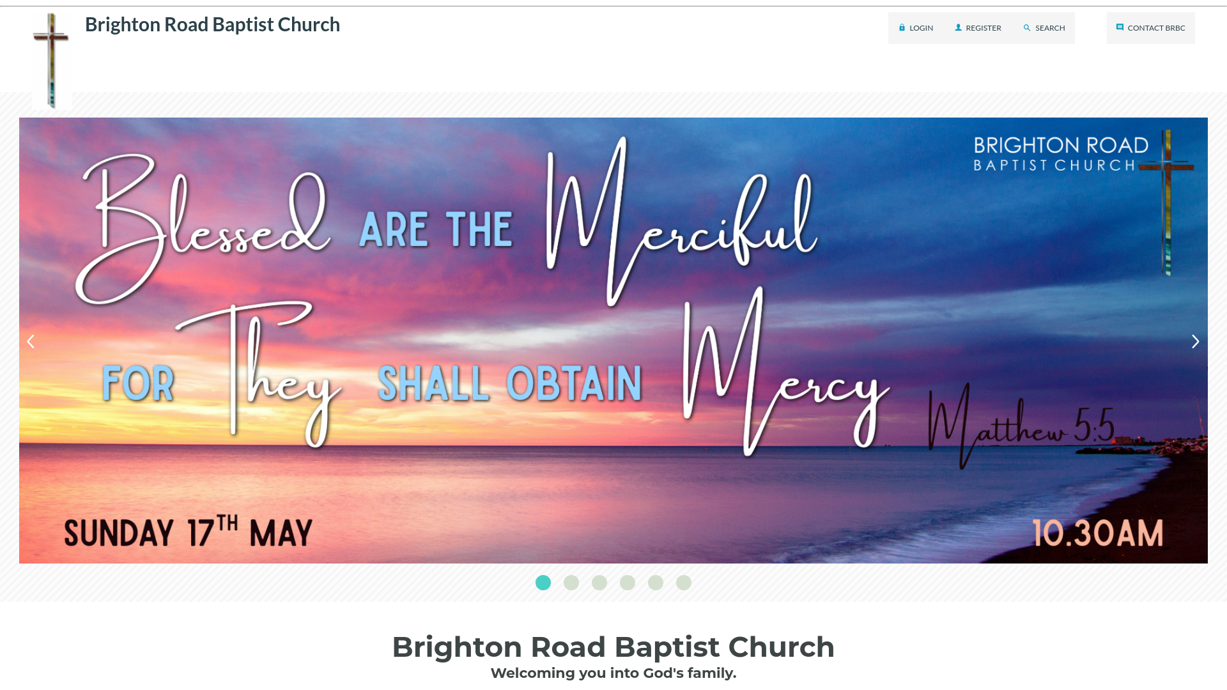
Task: Select the first carousel dot
Action: point(543,583)
